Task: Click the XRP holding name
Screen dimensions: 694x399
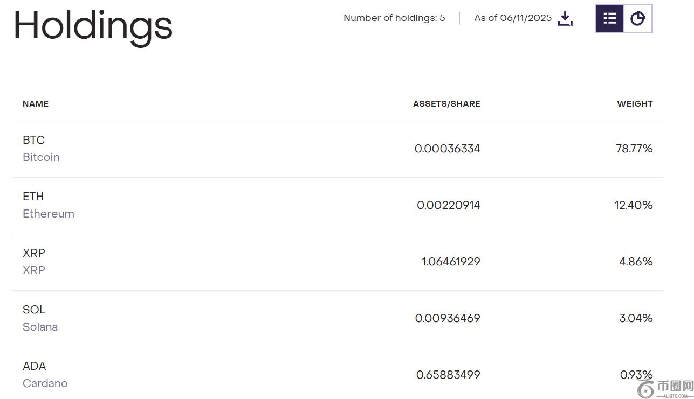Action: (x=34, y=253)
